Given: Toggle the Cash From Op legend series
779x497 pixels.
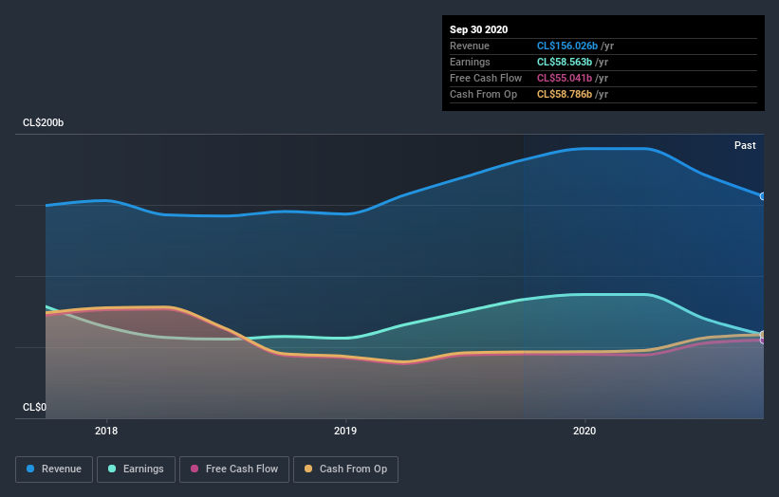Looking at the screenshot, I should tap(345, 469).
